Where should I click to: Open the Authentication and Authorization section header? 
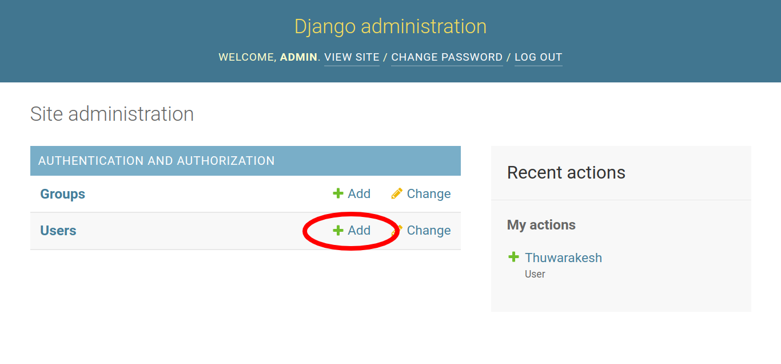[156, 161]
